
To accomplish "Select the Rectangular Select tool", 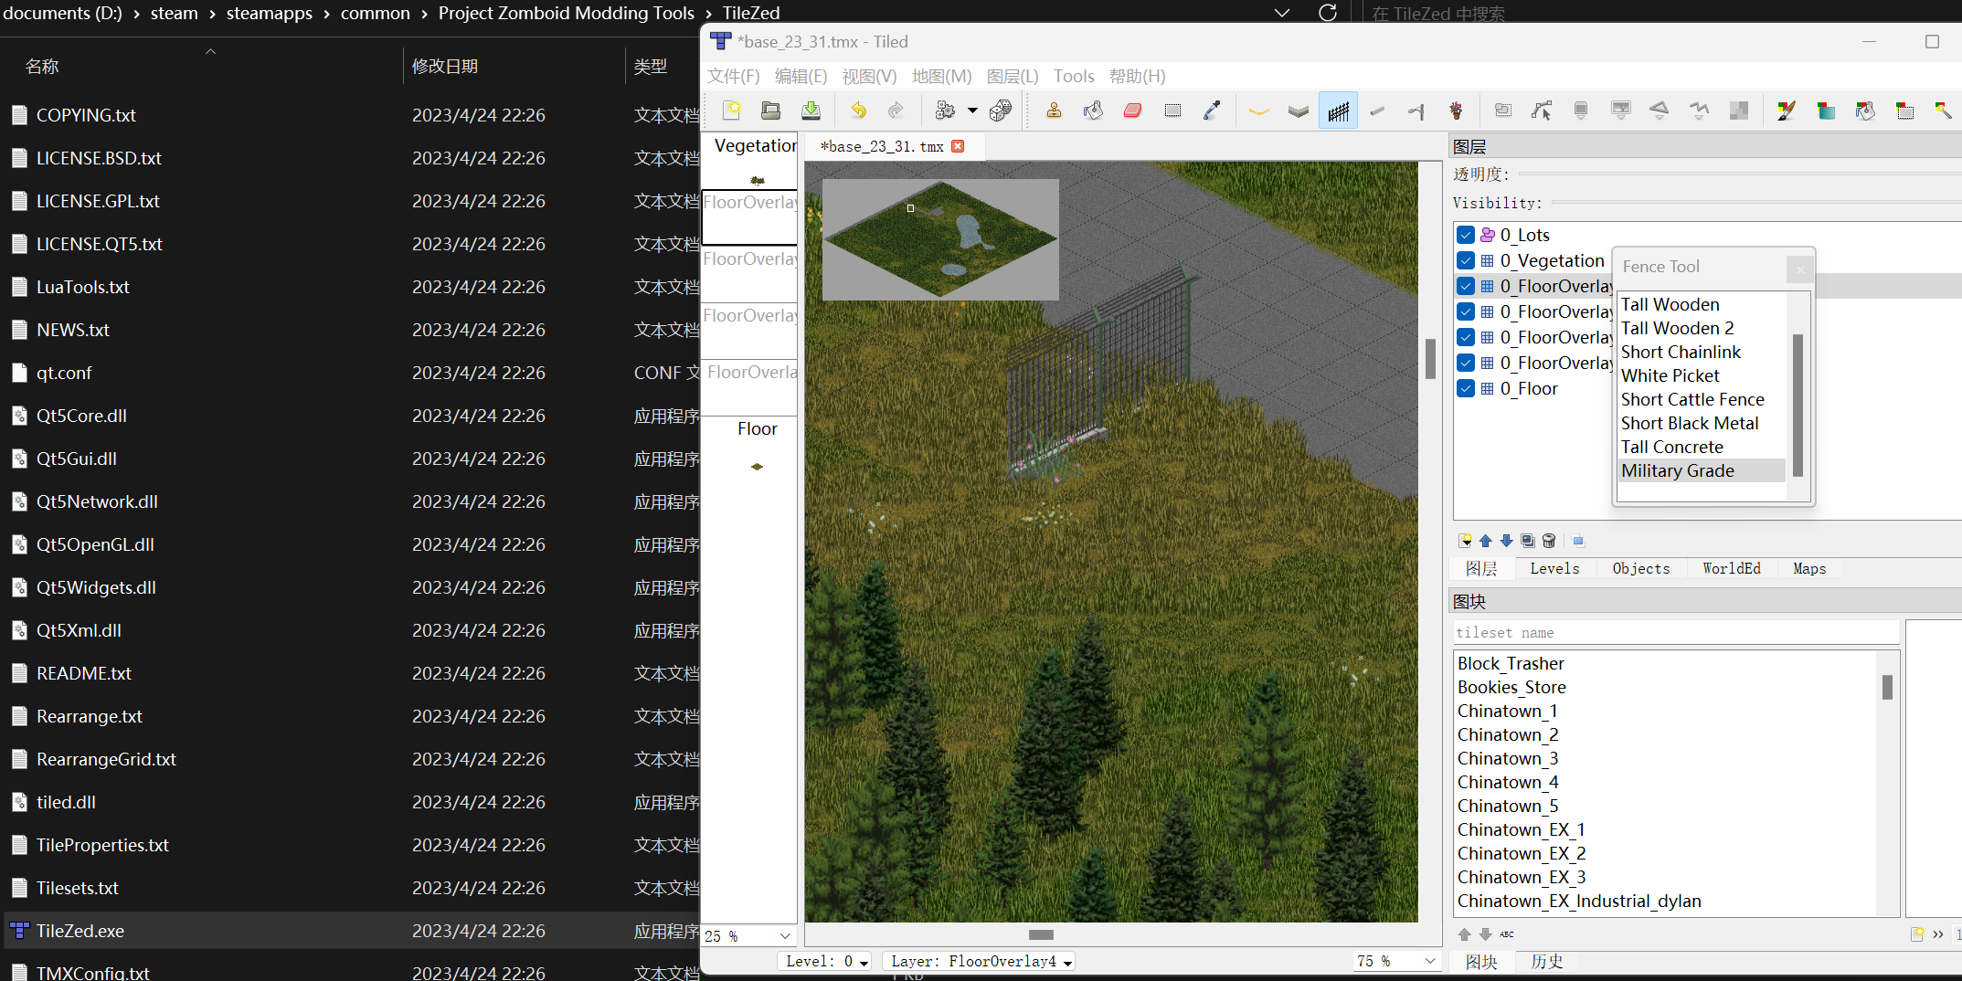I will point(1172,111).
